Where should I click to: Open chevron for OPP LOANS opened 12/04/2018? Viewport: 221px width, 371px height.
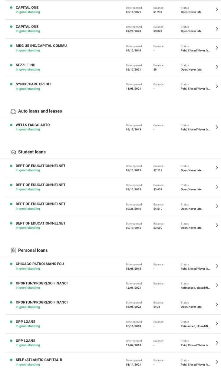(216, 343)
